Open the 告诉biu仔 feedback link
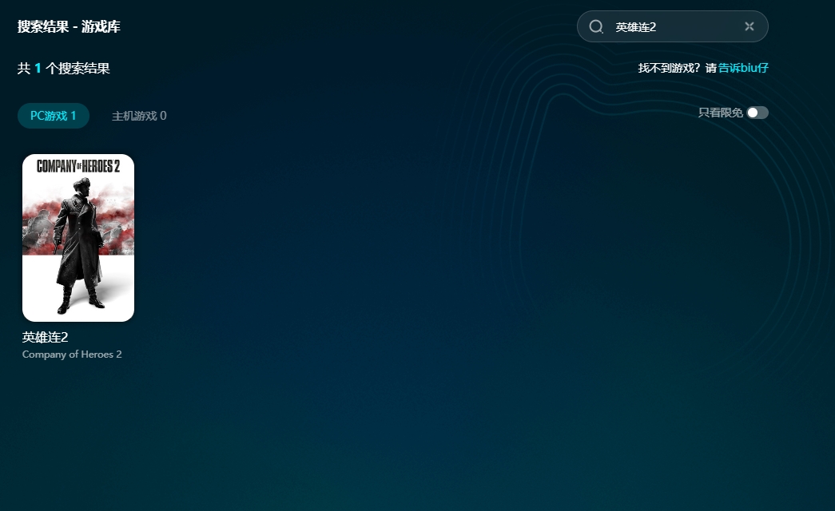This screenshot has width=835, height=511. click(743, 68)
